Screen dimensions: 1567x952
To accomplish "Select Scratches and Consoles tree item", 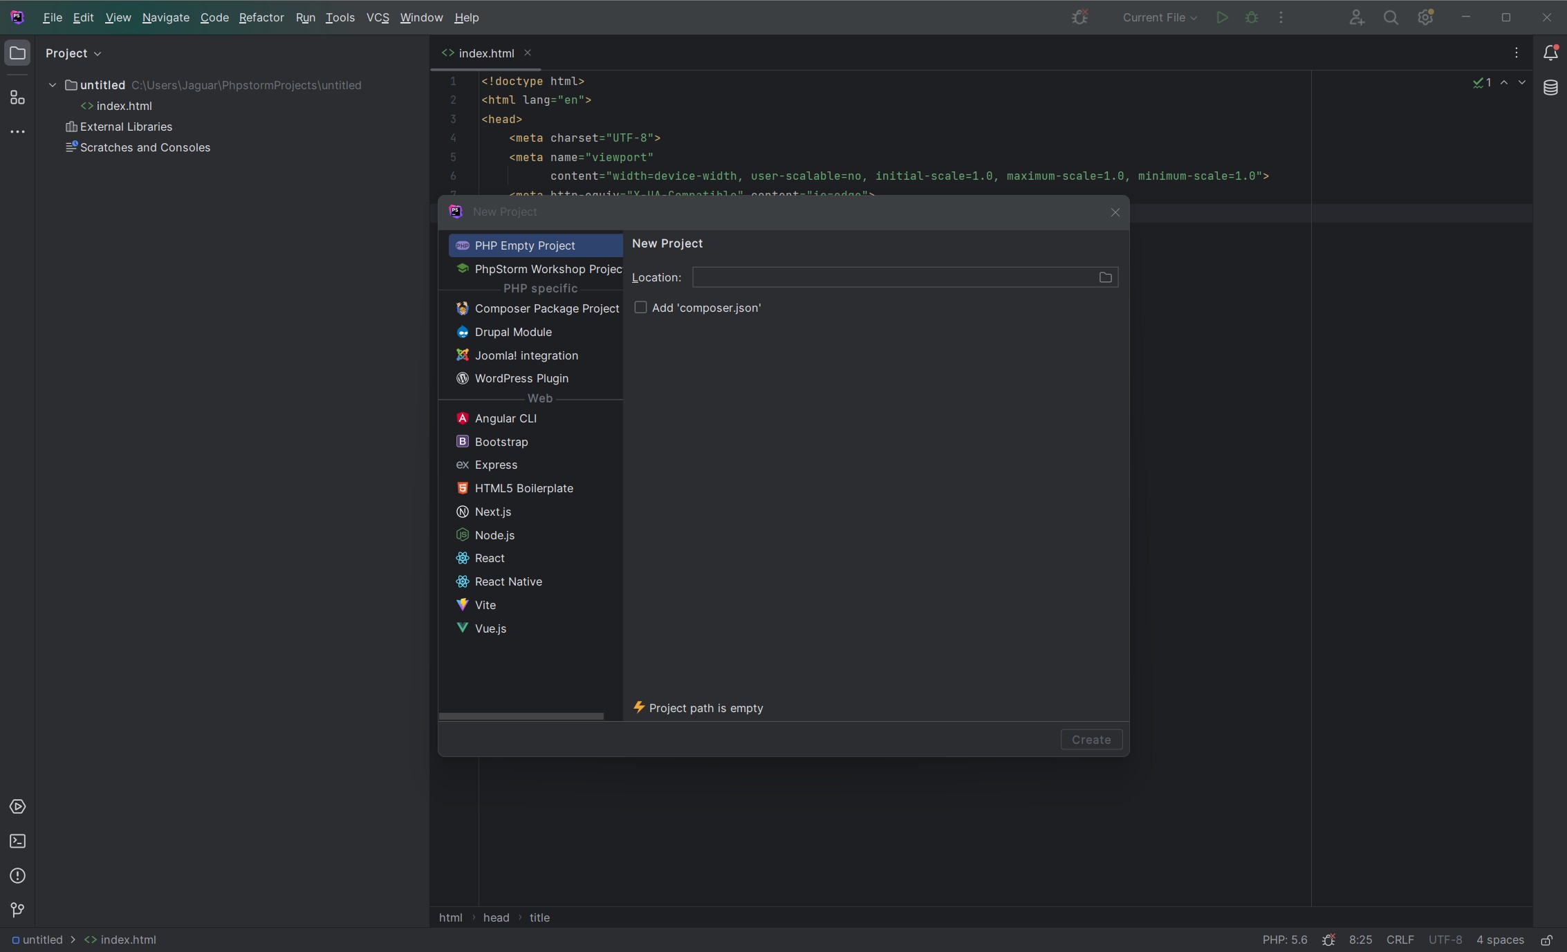I will (138, 147).
